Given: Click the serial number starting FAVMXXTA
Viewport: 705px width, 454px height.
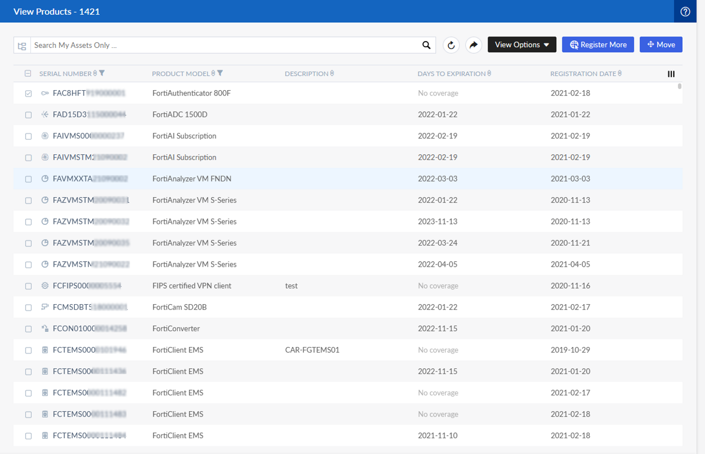Looking at the screenshot, I should [x=91, y=179].
